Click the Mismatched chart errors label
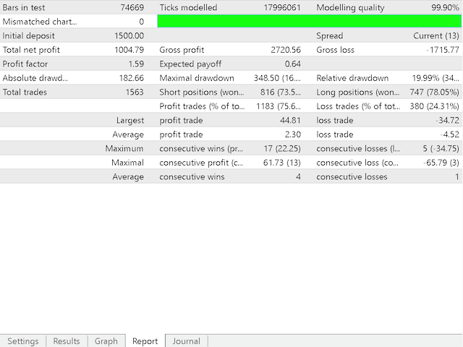Image resolution: width=463 pixels, height=347 pixels. (x=40, y=22)
